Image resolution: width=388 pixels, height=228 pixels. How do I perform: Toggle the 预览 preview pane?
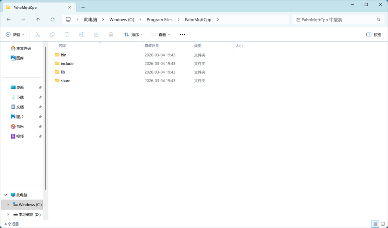coord(373,35)
